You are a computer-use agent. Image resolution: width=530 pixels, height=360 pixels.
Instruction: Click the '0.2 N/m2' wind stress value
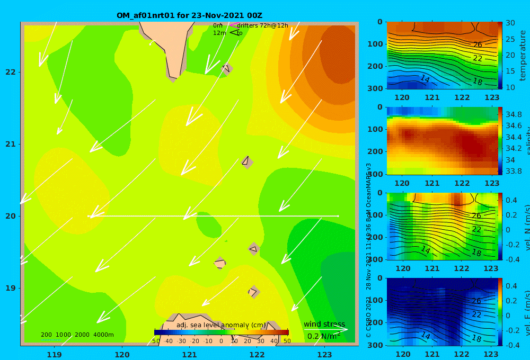323,336
